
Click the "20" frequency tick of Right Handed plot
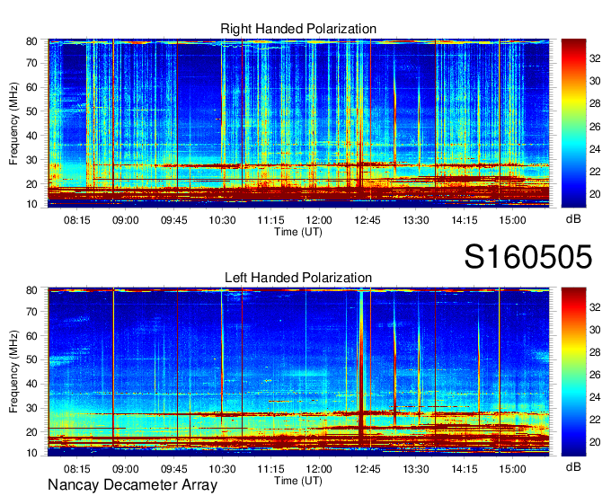pyautogui.click(x=31, y=184)
